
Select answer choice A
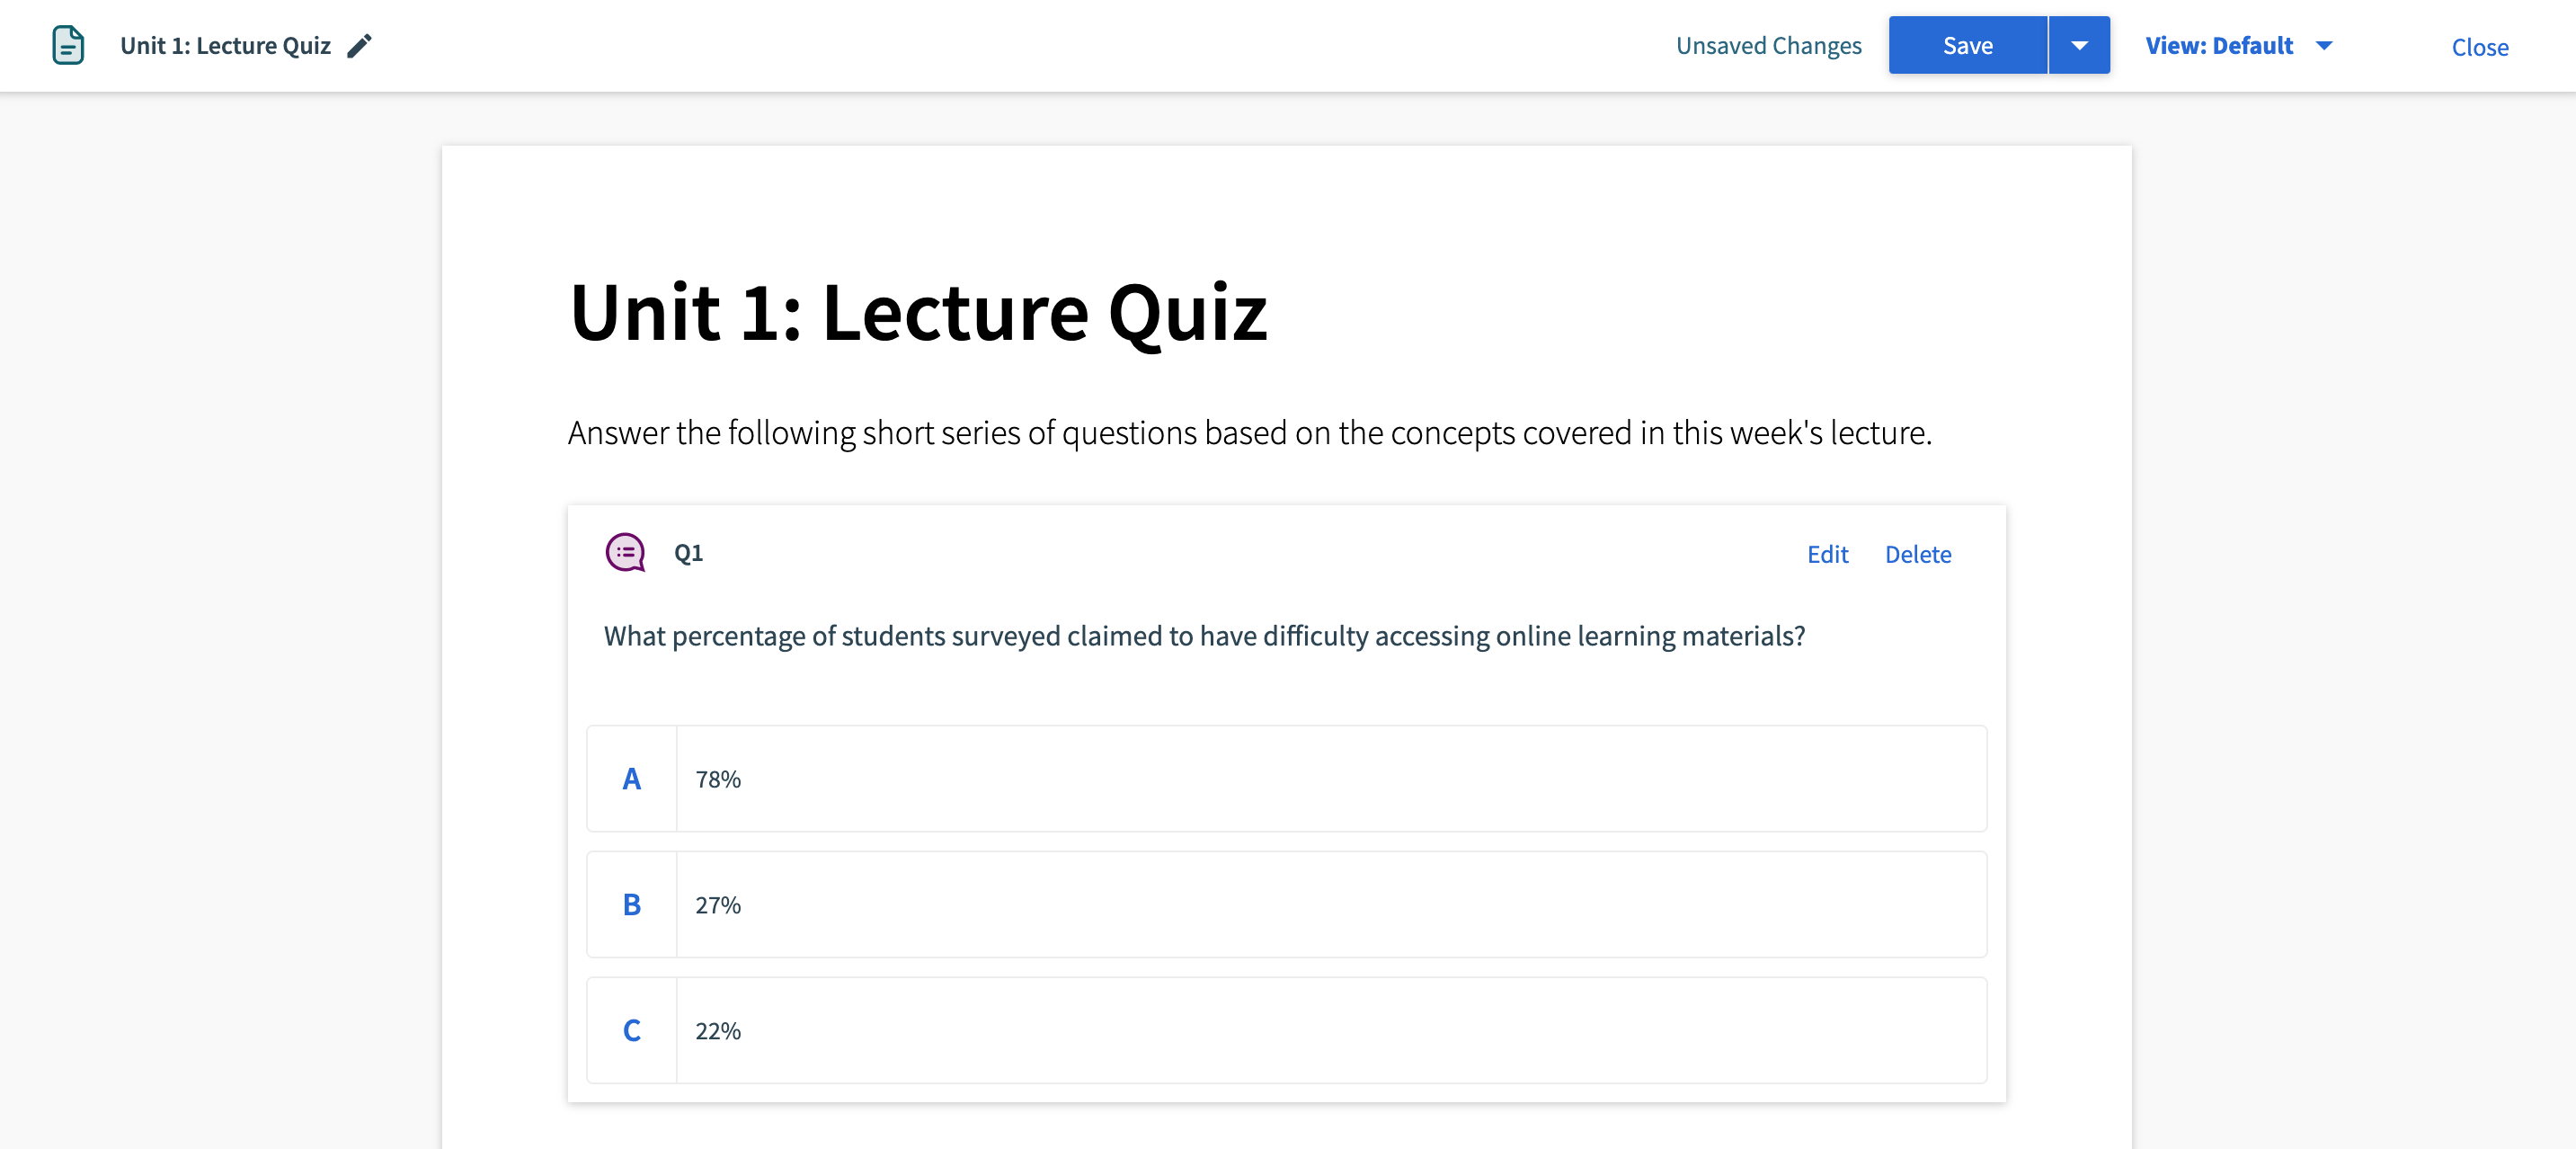coord(632,779)
